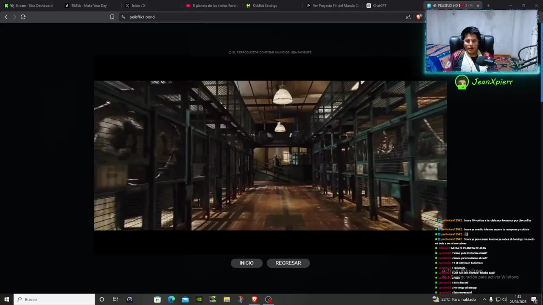Close the PELISFLIX HD tab

pyautogui.click(x=478, y=6)
